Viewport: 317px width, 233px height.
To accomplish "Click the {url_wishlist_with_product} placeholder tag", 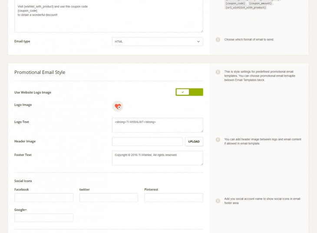I will tap(246, 7).
